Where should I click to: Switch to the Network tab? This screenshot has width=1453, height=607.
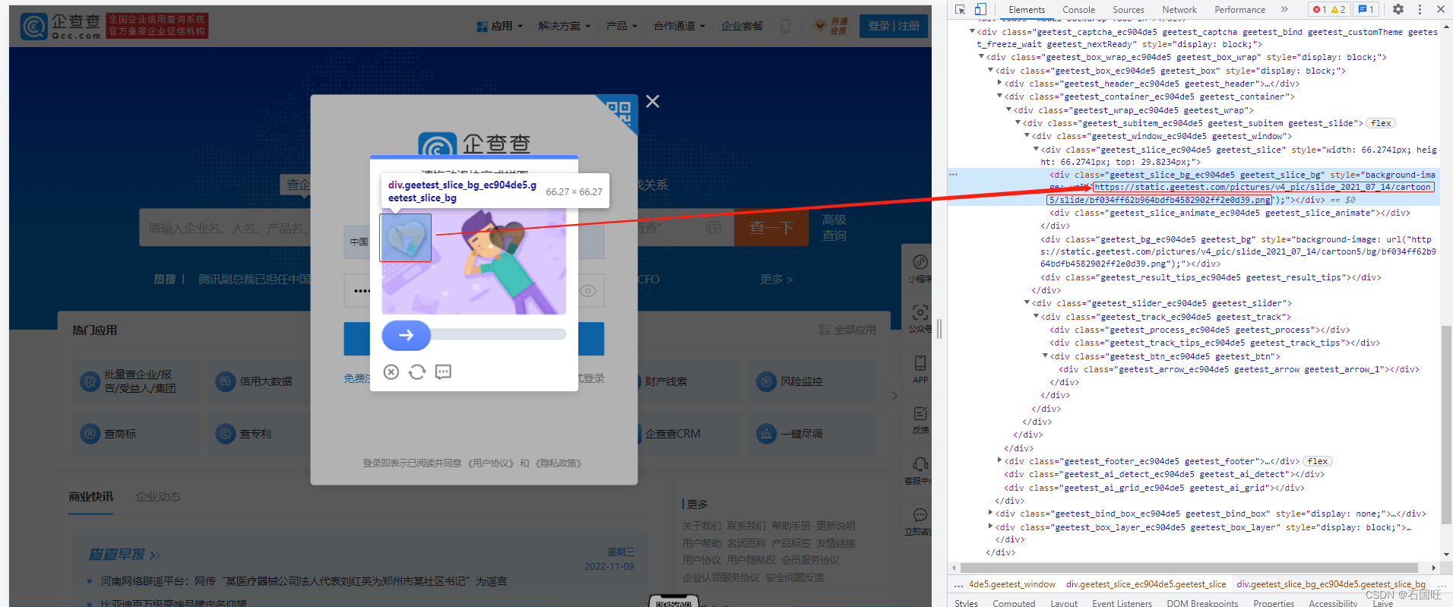tap(1179, 10)
